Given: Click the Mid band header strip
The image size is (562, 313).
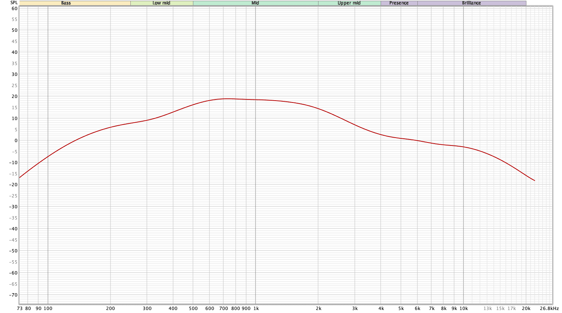Looking at the screenshot, I should 255,3.
